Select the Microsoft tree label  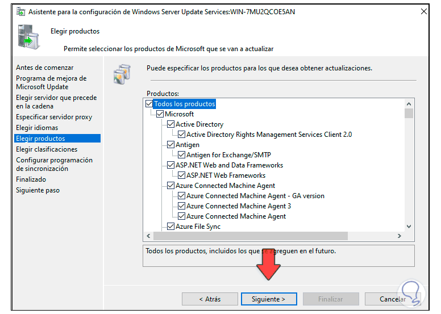coord(179,114)
